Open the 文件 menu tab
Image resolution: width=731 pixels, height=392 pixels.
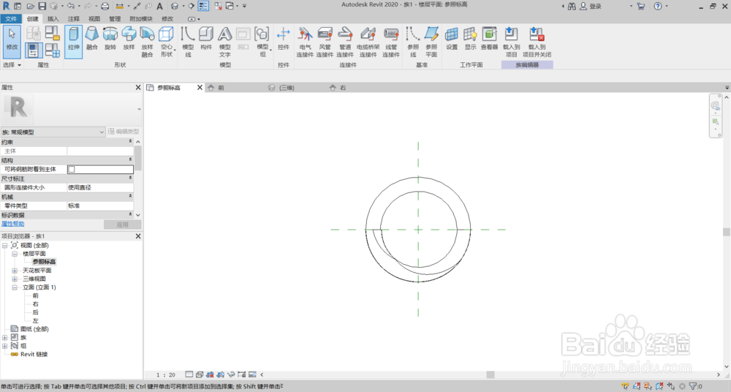pyautogui.click(x=11, y=19)
